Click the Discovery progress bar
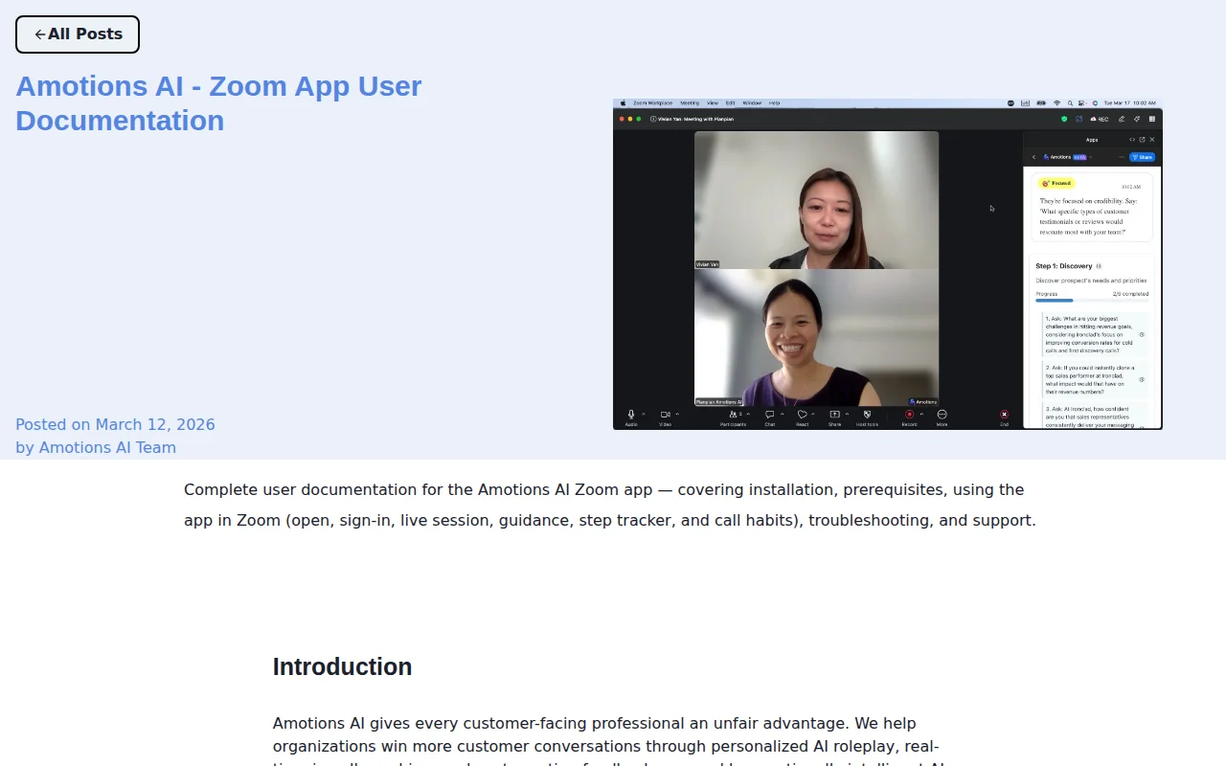This screenshot has width=1226, height=766. click(x=1091, y=301)
